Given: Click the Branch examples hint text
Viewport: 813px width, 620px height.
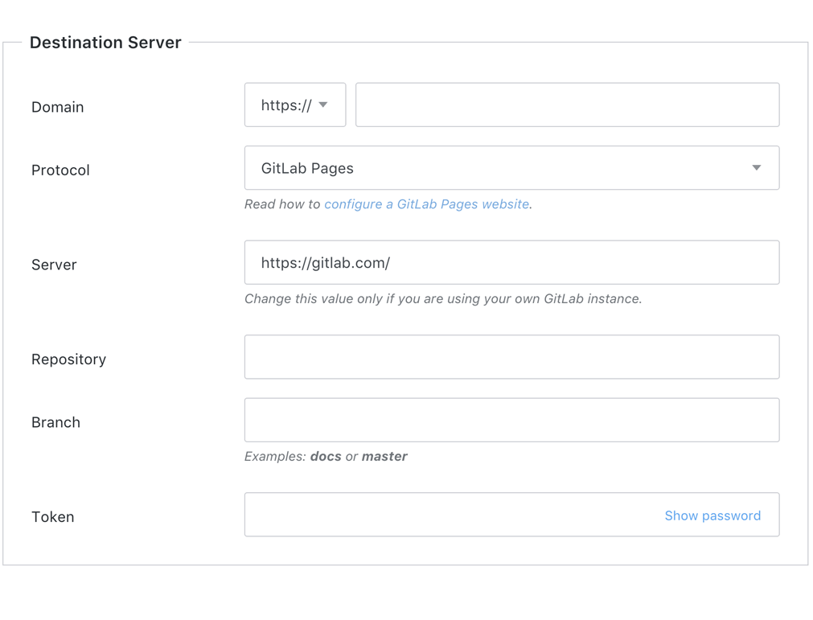Looking at the screenshot, I should (x=326, y=457).
